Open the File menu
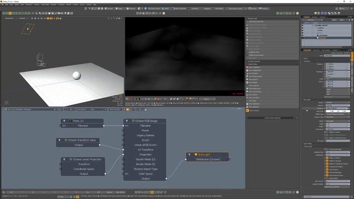 (x=2, y=4)
